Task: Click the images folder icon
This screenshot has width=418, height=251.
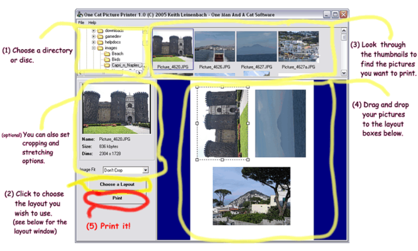Action: pos(100,48)
